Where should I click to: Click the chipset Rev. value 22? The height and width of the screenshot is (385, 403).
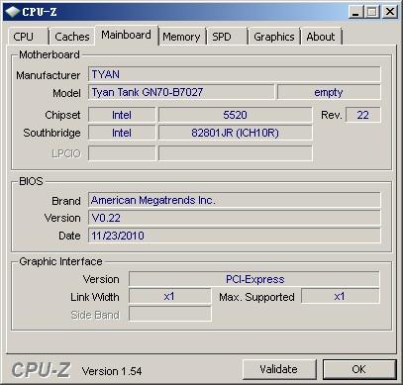pos(363,115)
